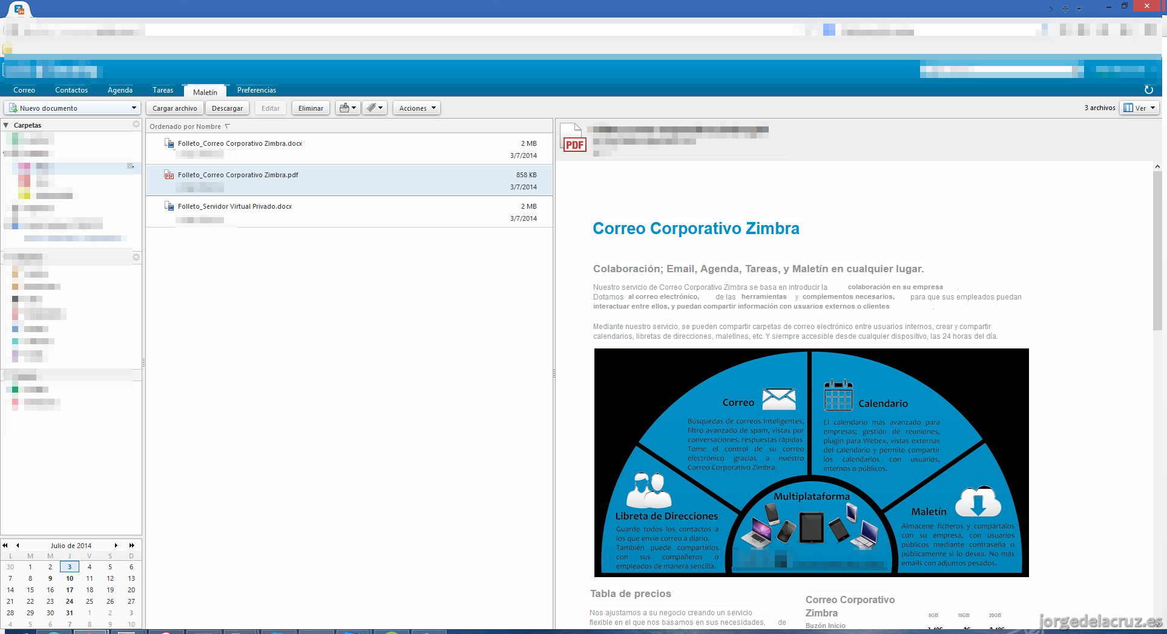The image size is (1167, 634).
Task: Click the Descargar button
Action: pos(228,108)
